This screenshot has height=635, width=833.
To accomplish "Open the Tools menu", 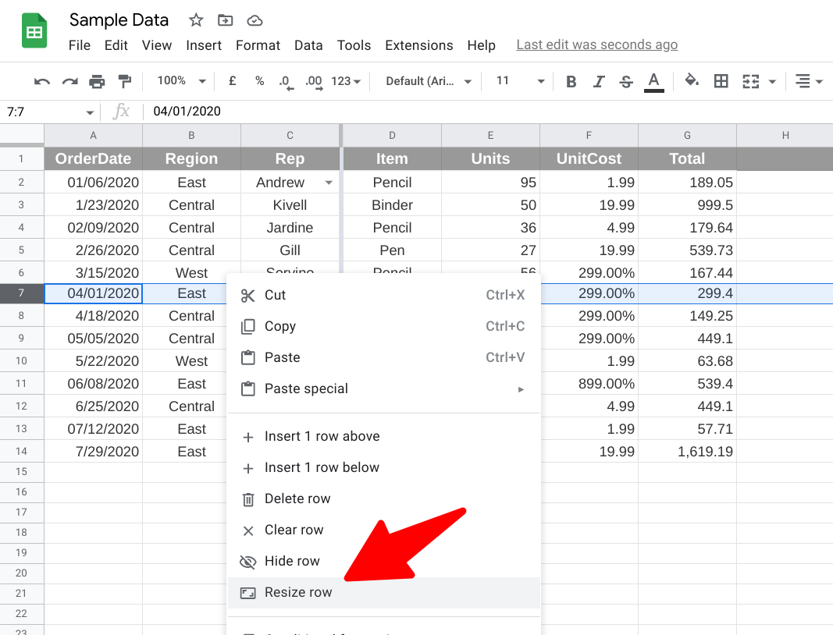I will pos(354,46).
